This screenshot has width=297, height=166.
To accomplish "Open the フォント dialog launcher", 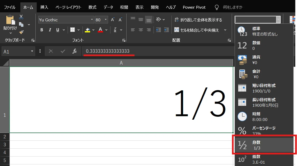I will point(124,40).
